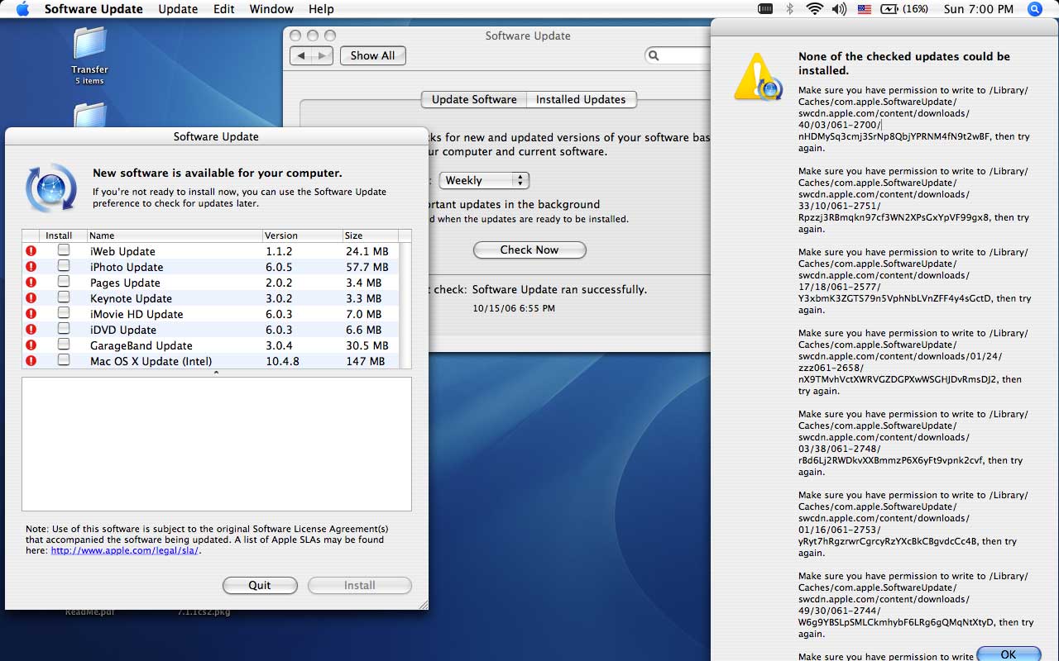This screenshot has height=661, width=1059.
Task: Click the empty update description pane
Action: (x=217, y=444)
